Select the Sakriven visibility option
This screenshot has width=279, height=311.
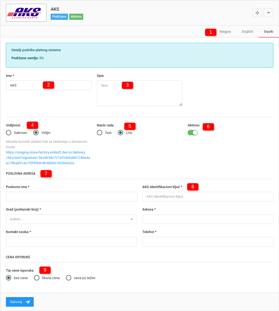click(x=9, y=133)
